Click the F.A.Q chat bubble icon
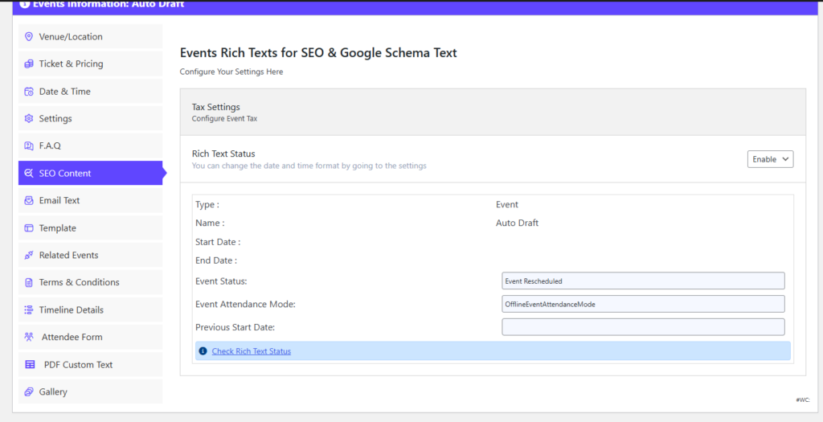Screen dimensions: 823x422 point(29,146)
